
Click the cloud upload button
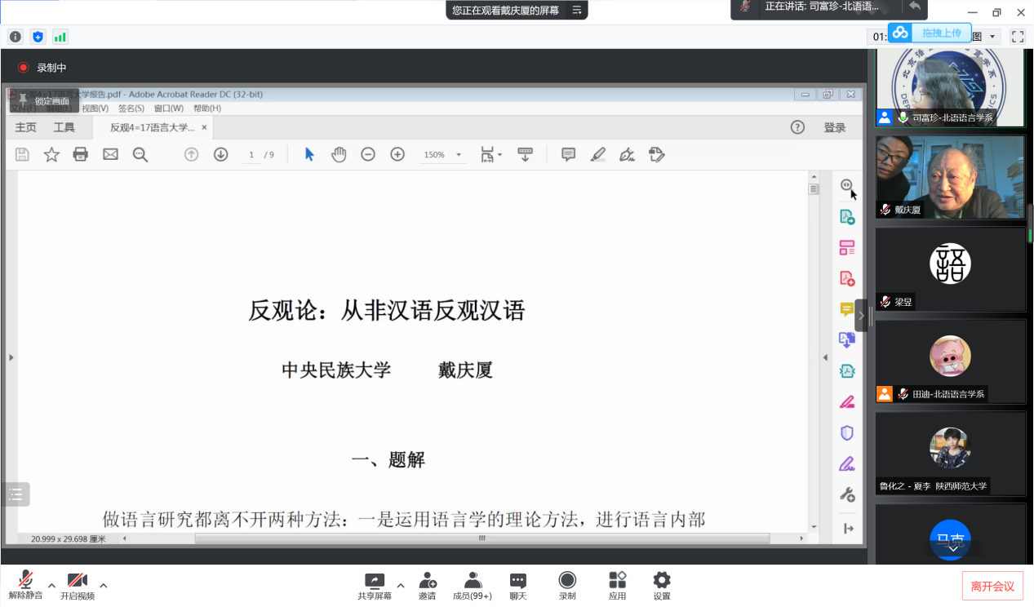(930, 33)
